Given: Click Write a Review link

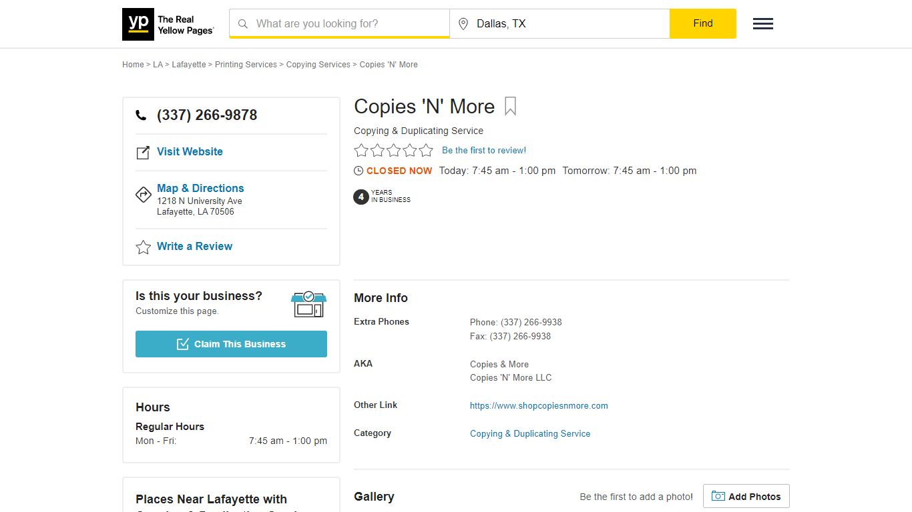Looking at the screenshot, I should point(194,247).
